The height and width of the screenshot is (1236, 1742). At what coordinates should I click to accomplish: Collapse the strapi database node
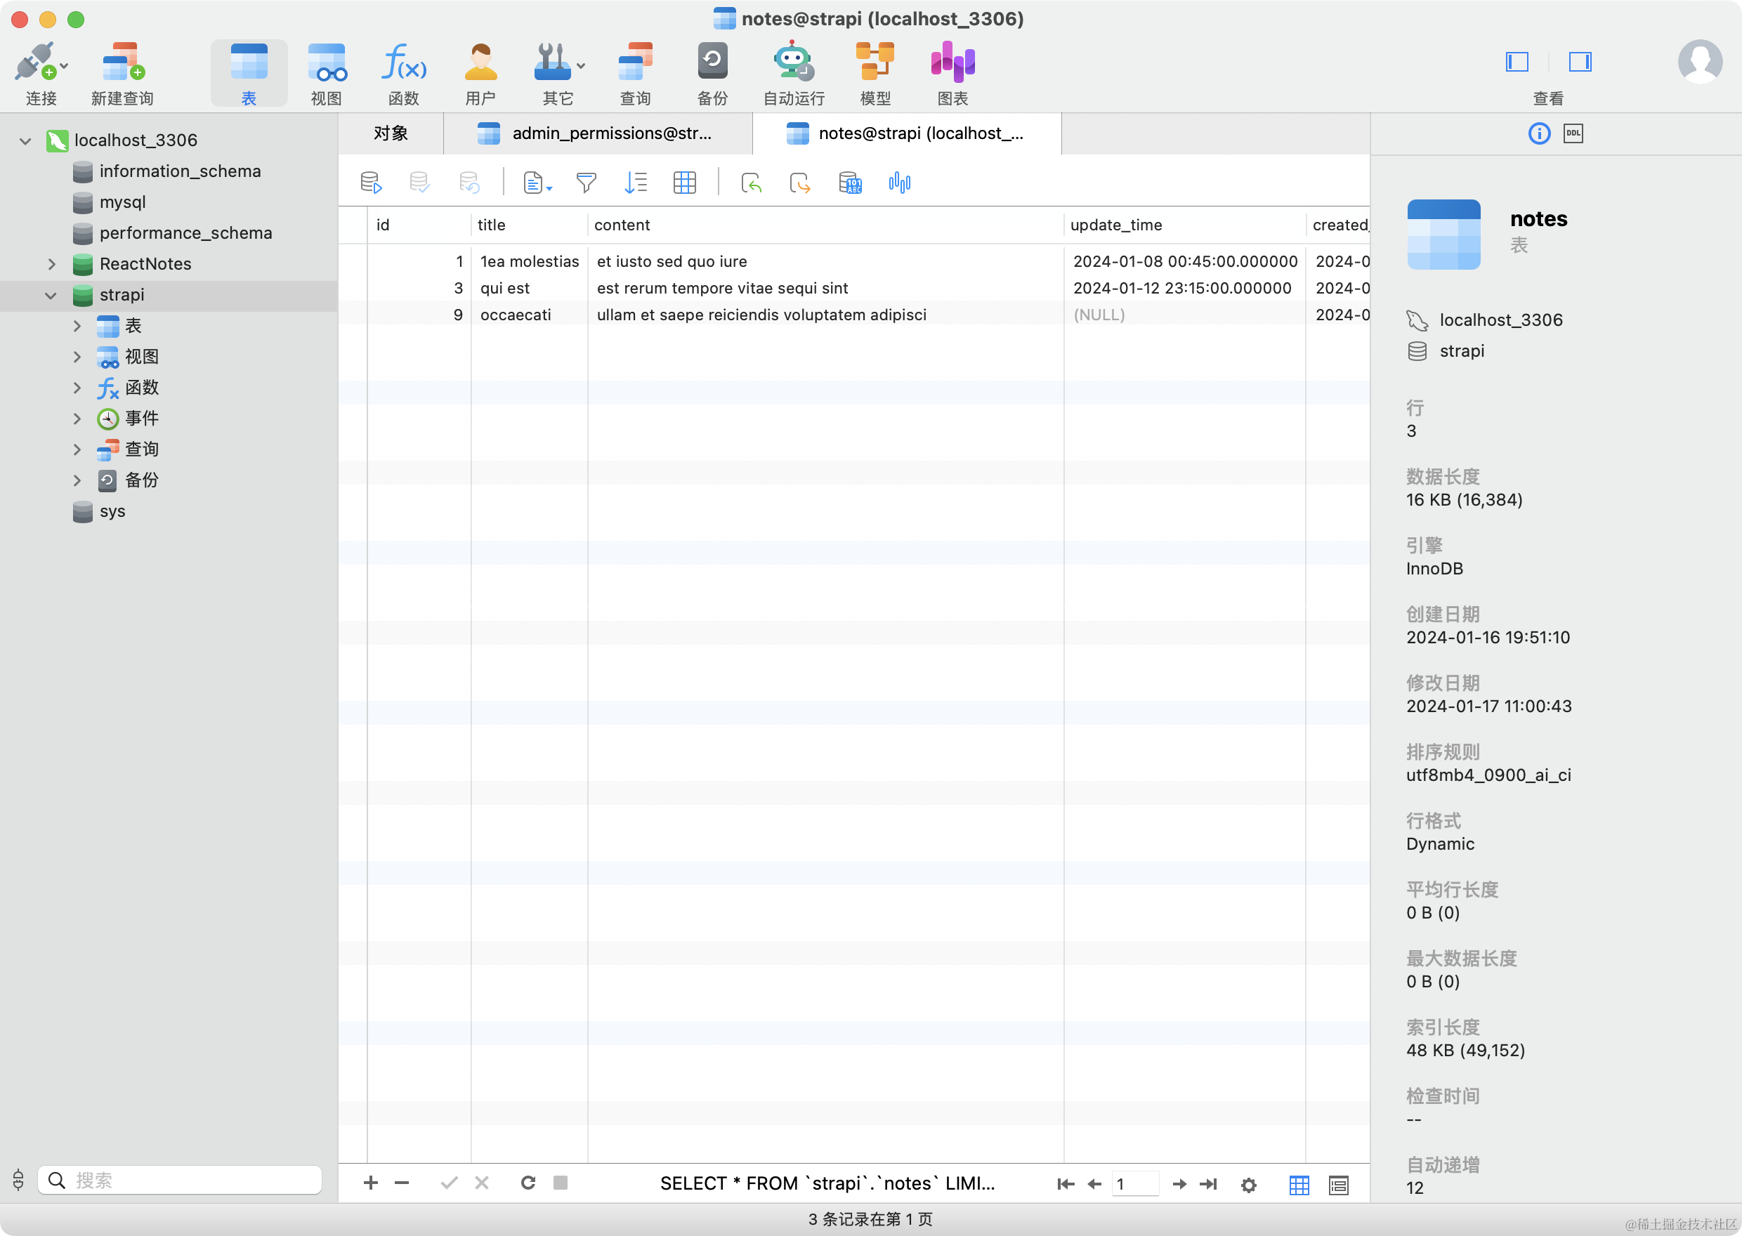pyautogui.click(x=51, y=295)
